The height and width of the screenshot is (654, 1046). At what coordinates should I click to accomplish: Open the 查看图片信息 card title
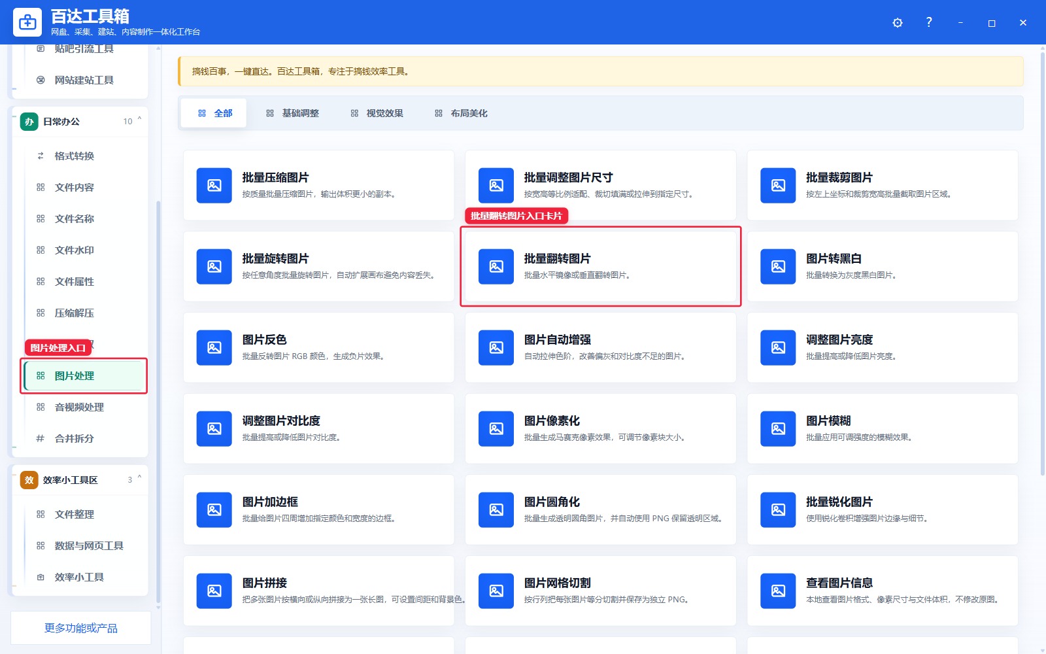coord(839,583)
